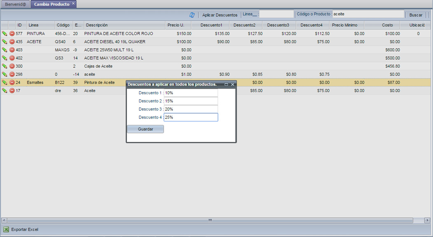Image resolution: width=433 pixels, height=237 pixels.
Task: Focus the Código o Producto search field
Action: 368,14
